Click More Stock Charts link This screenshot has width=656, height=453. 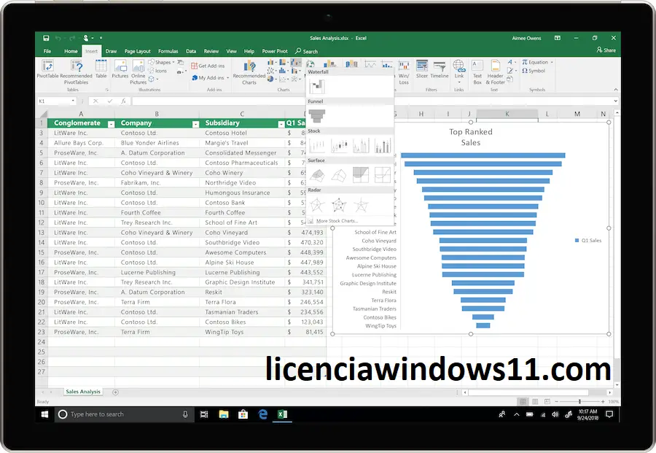tap(337, 221)
